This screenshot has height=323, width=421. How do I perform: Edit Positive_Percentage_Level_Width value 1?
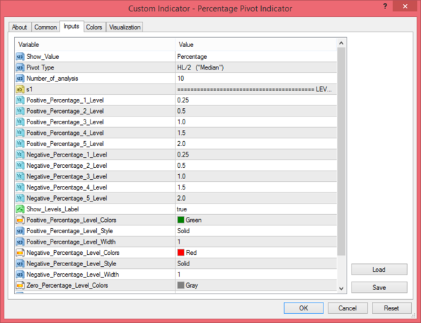256,242
